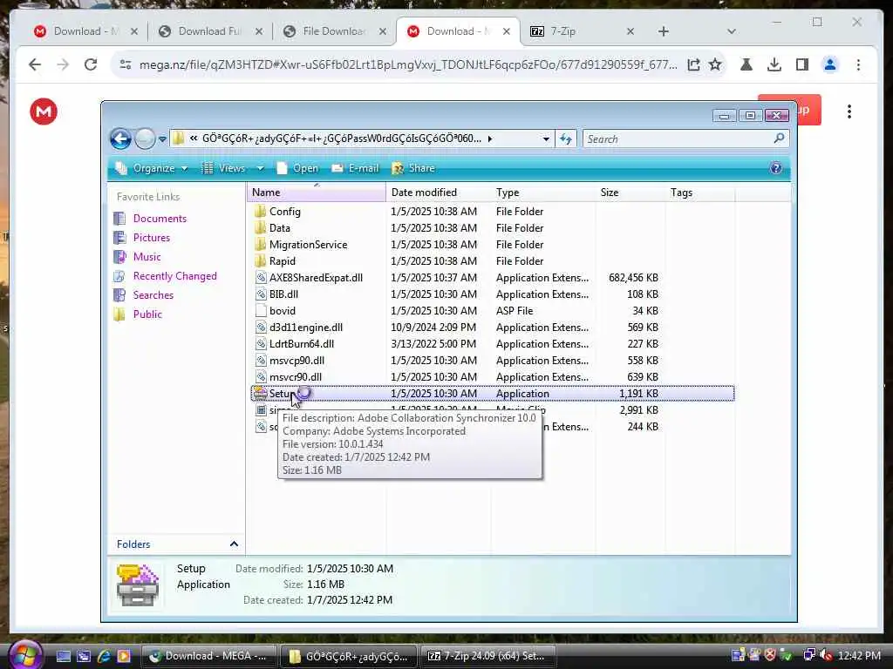The height and width of the screenshot is (669, 893).
Task: Open the Windows Start orb
Action: tap(24, 655)
